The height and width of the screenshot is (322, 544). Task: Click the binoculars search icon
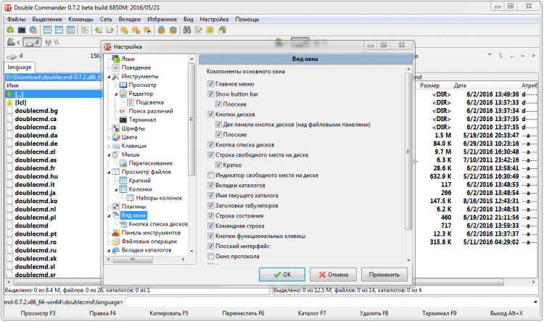coord(186,30)
